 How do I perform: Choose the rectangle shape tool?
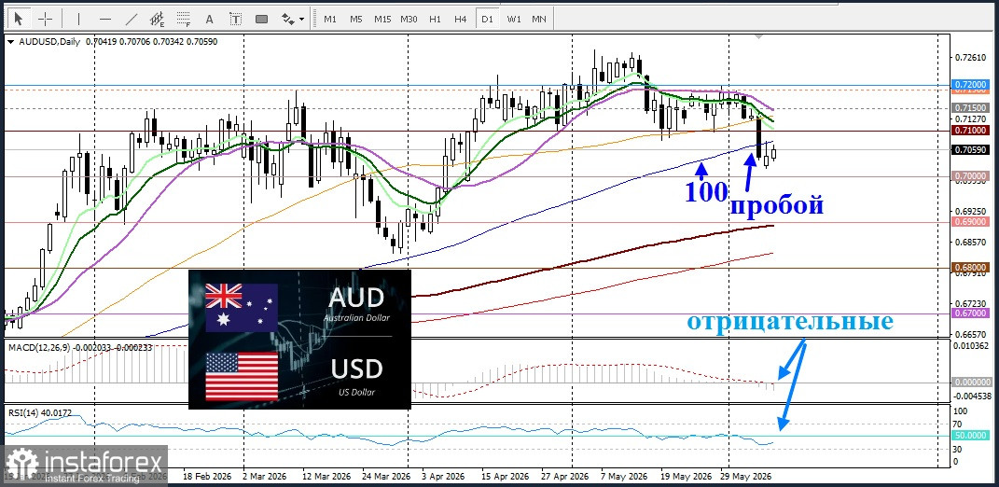point(261,19)
